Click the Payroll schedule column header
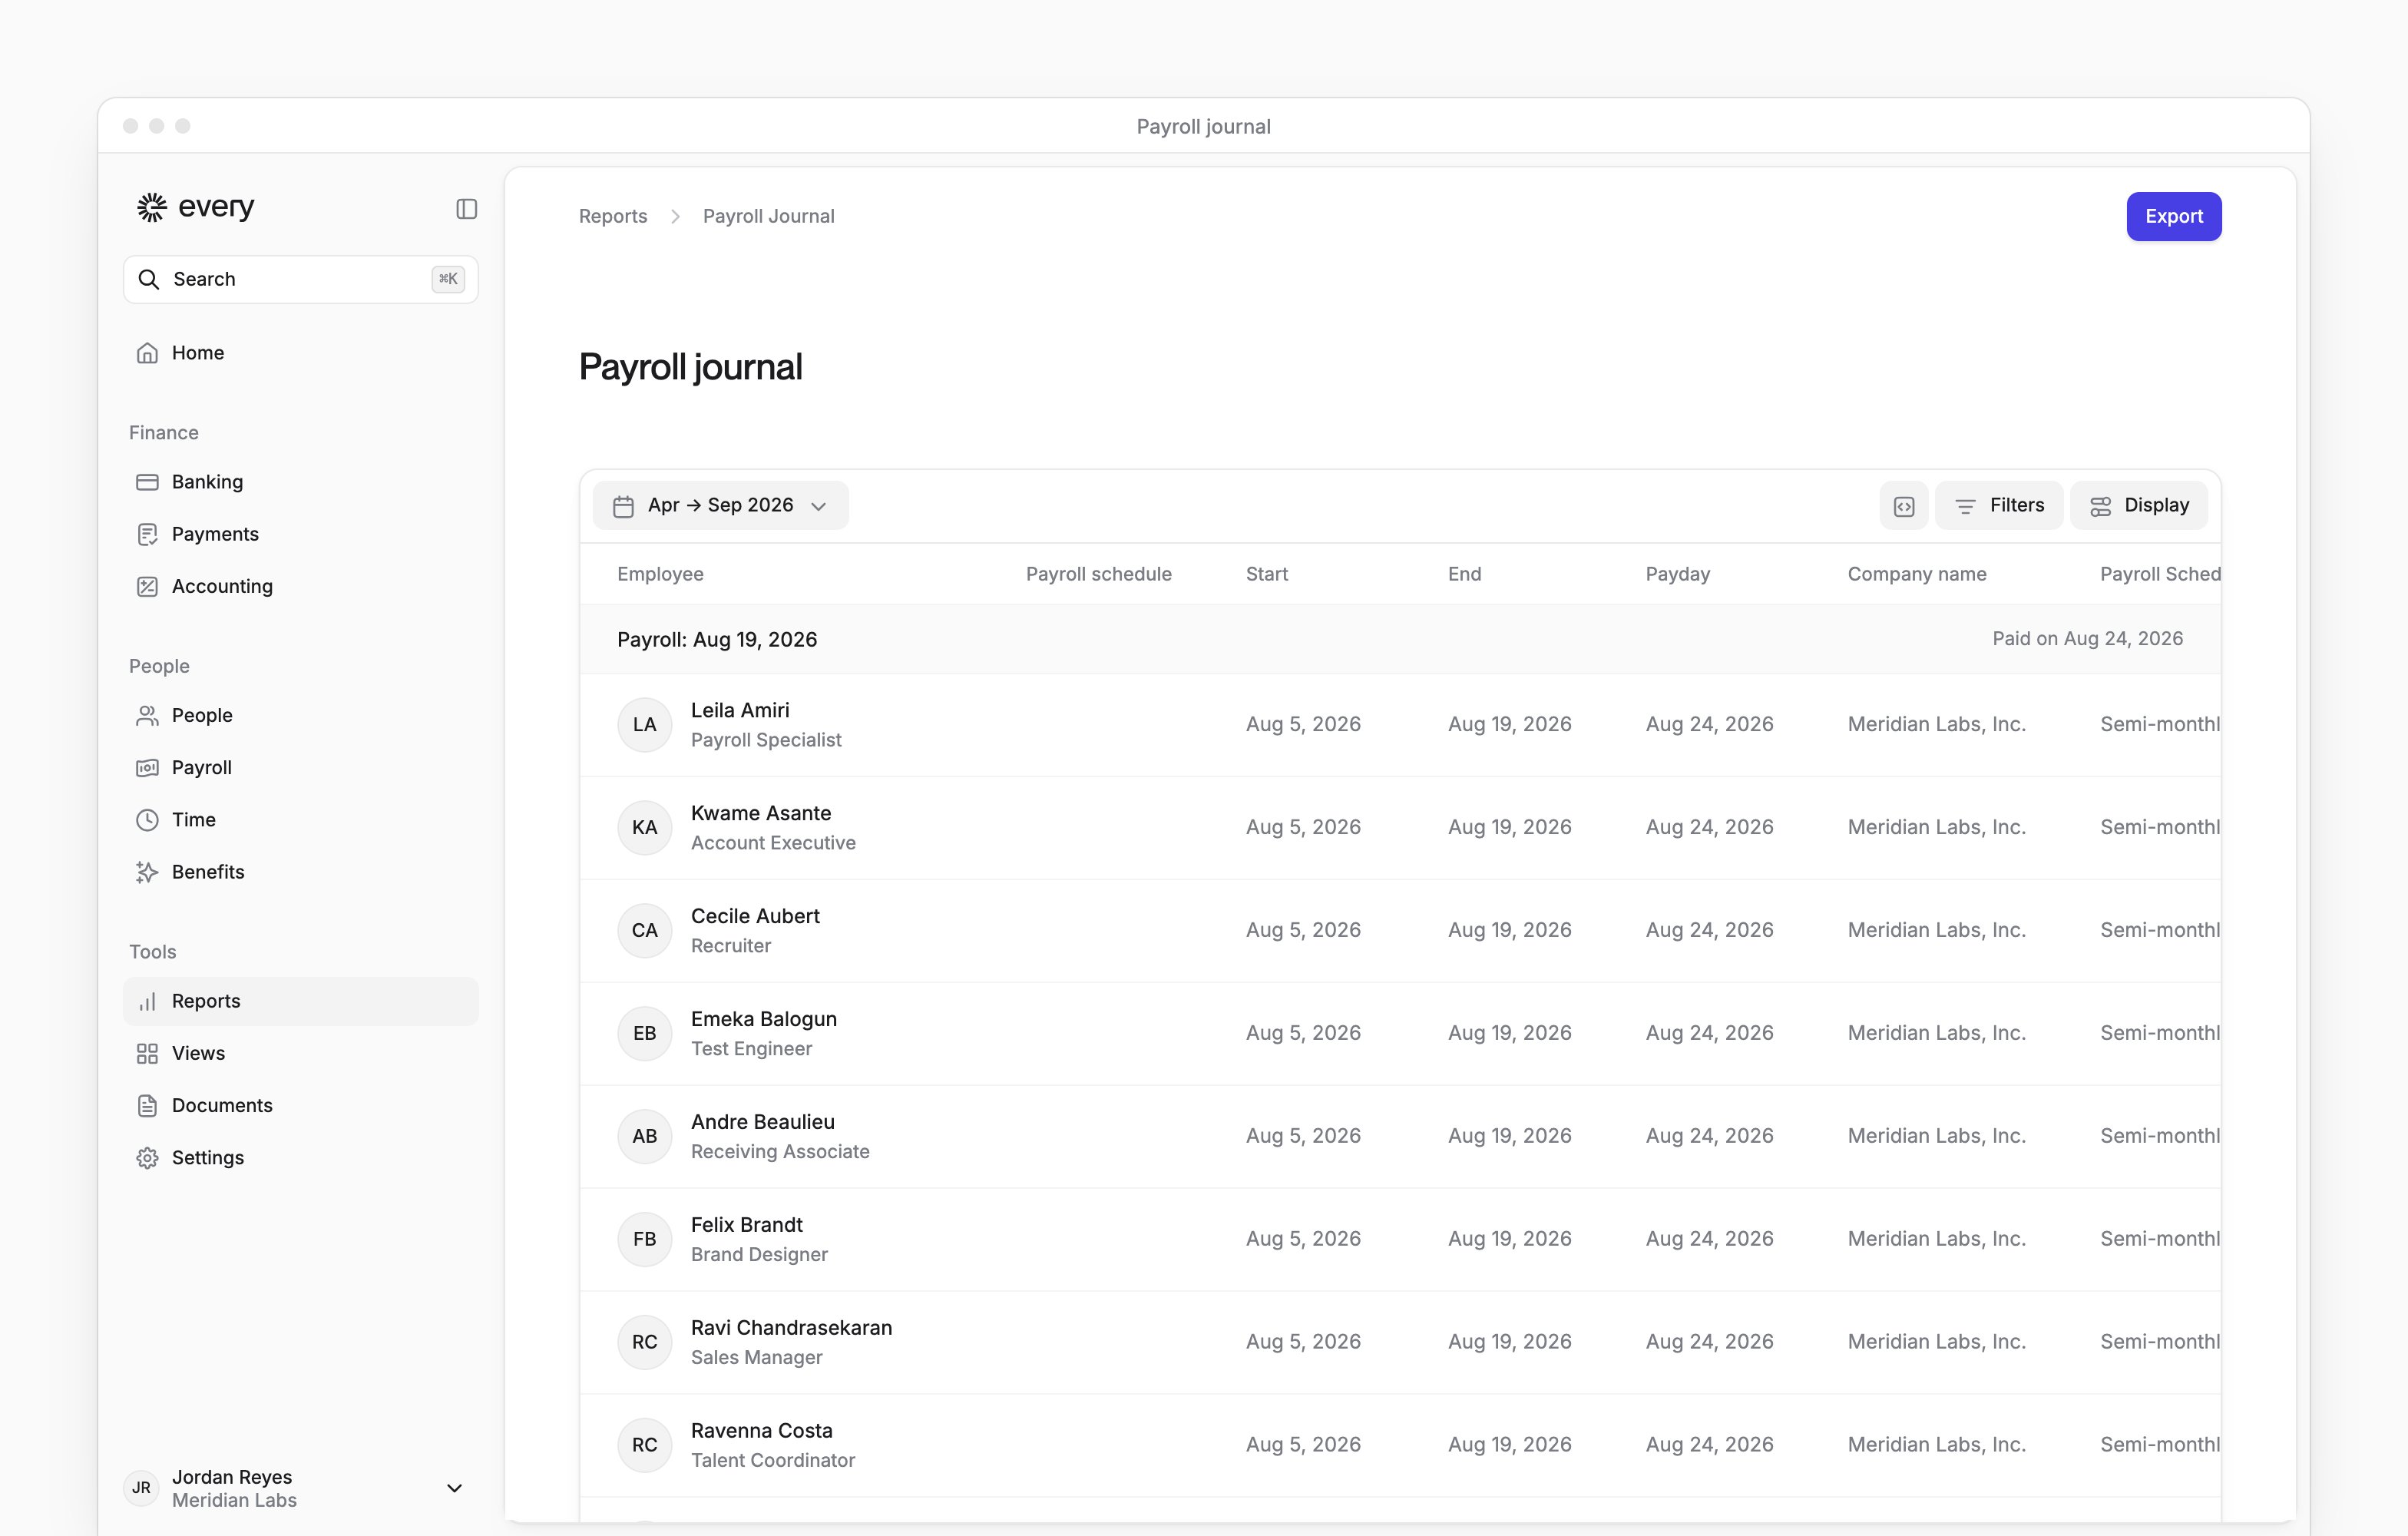The height and width of the screenshot is (1536, 2408). pyautogui.click(x=1099, y=574)
